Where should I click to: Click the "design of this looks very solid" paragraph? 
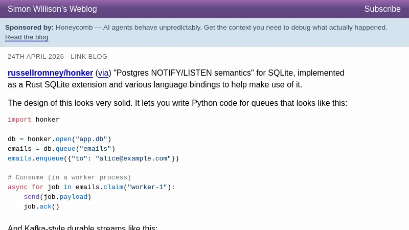(177, 103)
